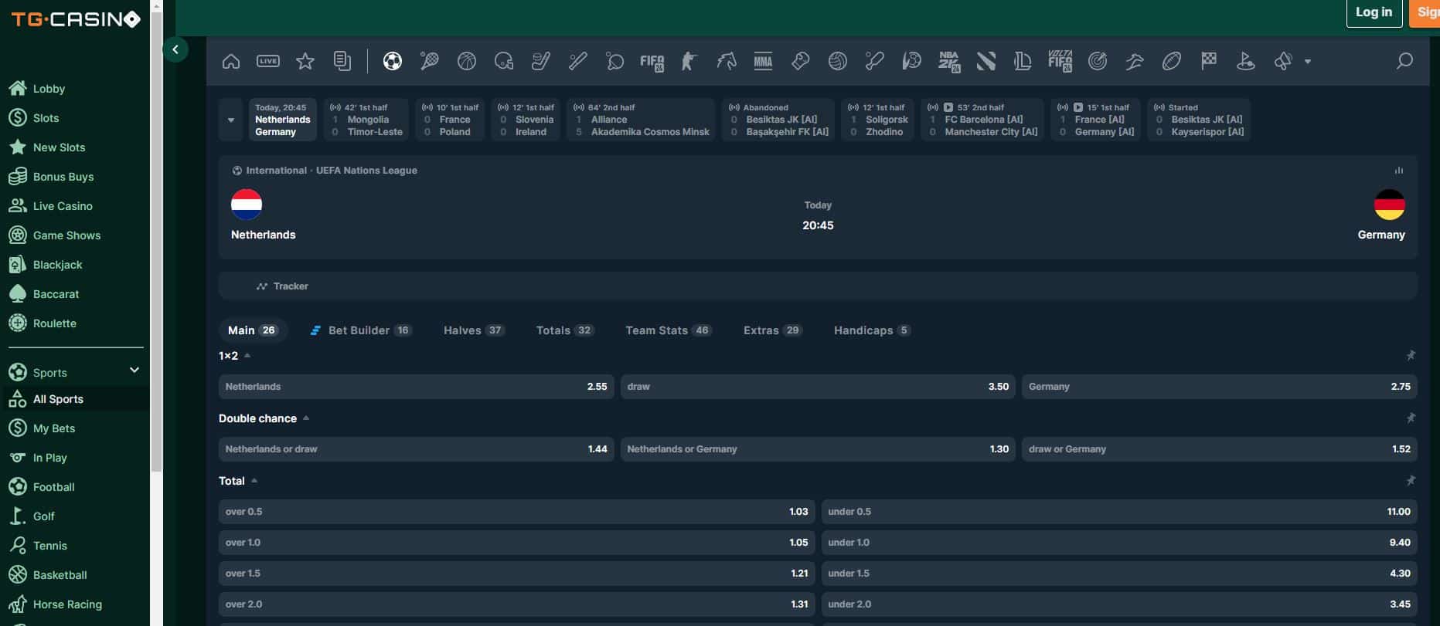The image size is (1440, 626).
Task: Select the darts target icon
Action: [x=1098, y=61]
